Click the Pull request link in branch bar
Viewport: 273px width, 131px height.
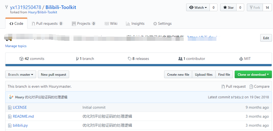coord(234,86)
